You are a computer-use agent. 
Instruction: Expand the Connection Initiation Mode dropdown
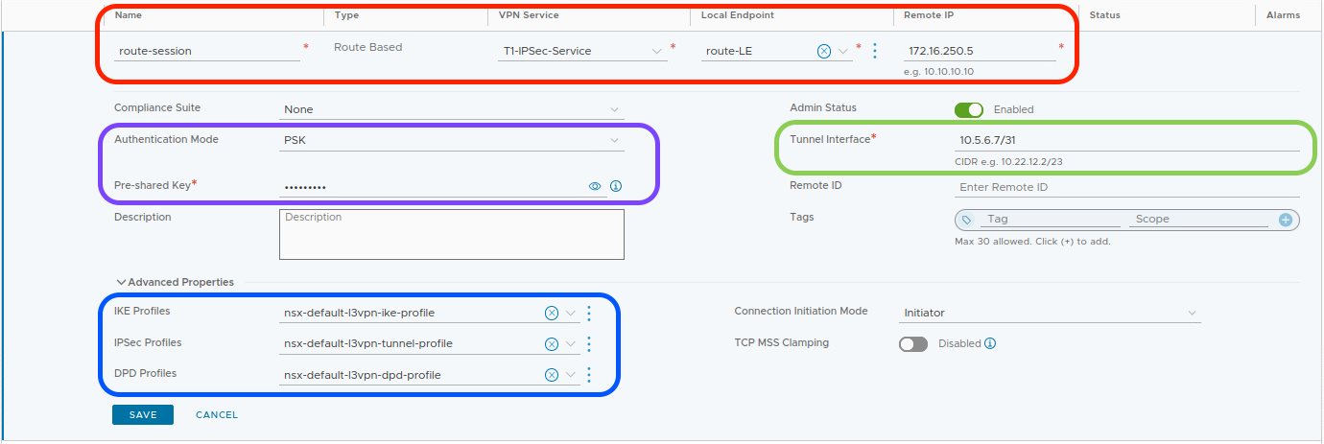pyautogui.click(x=1052, y=313)
